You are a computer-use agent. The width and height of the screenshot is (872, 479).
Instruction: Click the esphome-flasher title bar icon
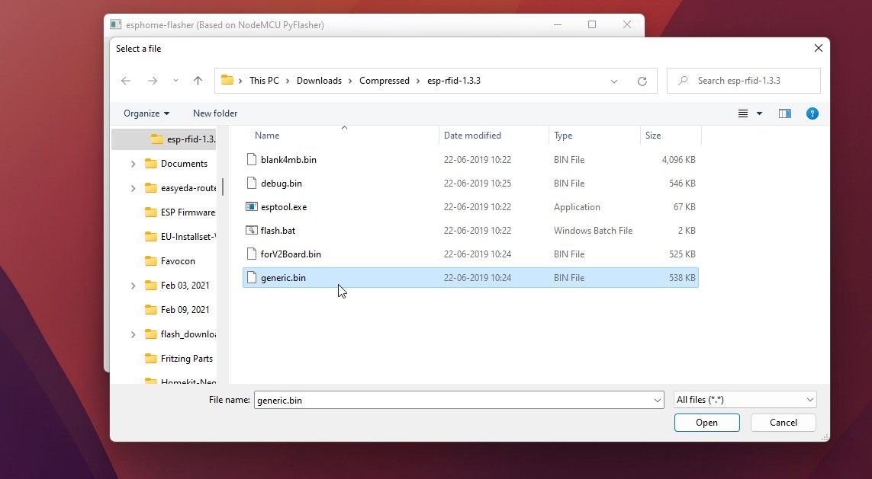(115, 24)
